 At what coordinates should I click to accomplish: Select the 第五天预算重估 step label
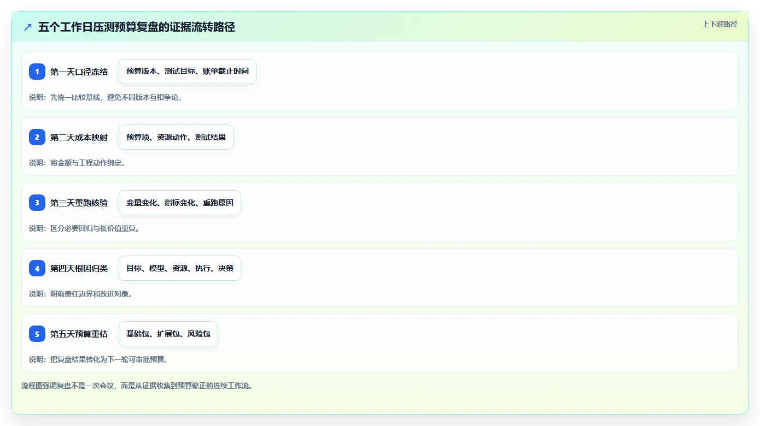click(79, 334)
